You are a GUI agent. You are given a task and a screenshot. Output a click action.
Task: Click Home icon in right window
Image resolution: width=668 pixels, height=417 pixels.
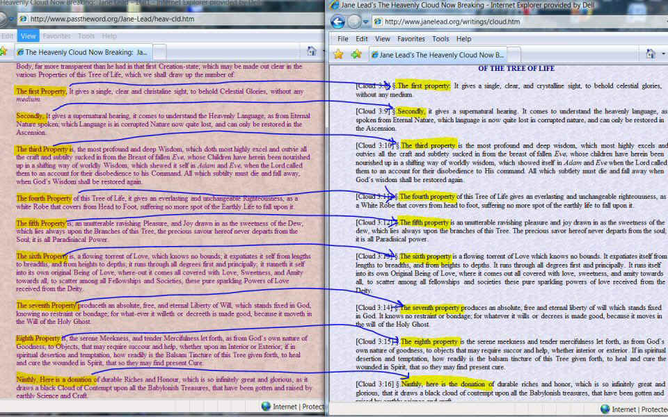[651, 54]
